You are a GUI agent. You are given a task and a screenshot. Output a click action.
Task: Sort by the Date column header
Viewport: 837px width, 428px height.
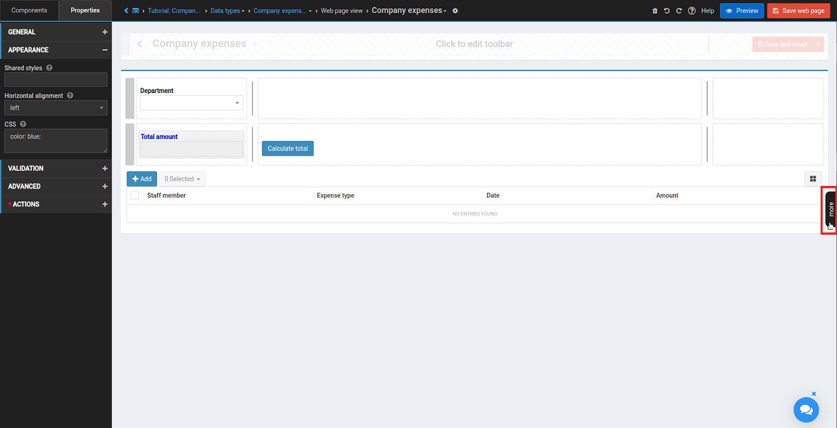[x=493, y=195]
